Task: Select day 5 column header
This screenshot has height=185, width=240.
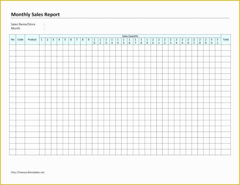Action: point(66,41)
